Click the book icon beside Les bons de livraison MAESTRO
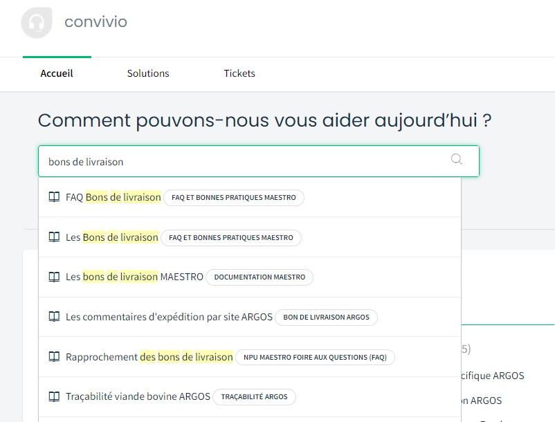The image size is (555, 422). pos(54,277)
